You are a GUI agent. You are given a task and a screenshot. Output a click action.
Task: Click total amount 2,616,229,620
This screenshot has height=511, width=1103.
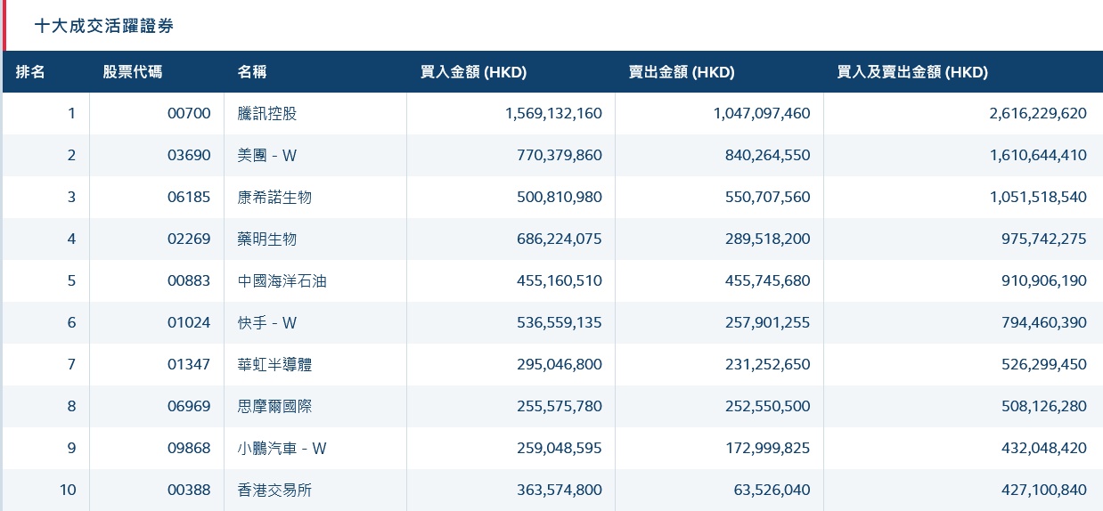point(1038,113)
